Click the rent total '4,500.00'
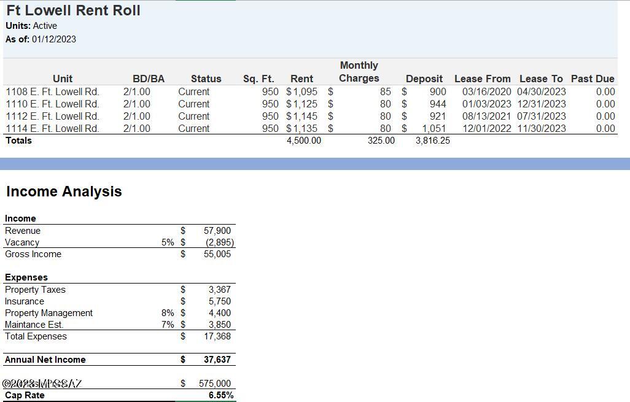The width and height of the screenshot is (630, 402). tap(304, 141)
